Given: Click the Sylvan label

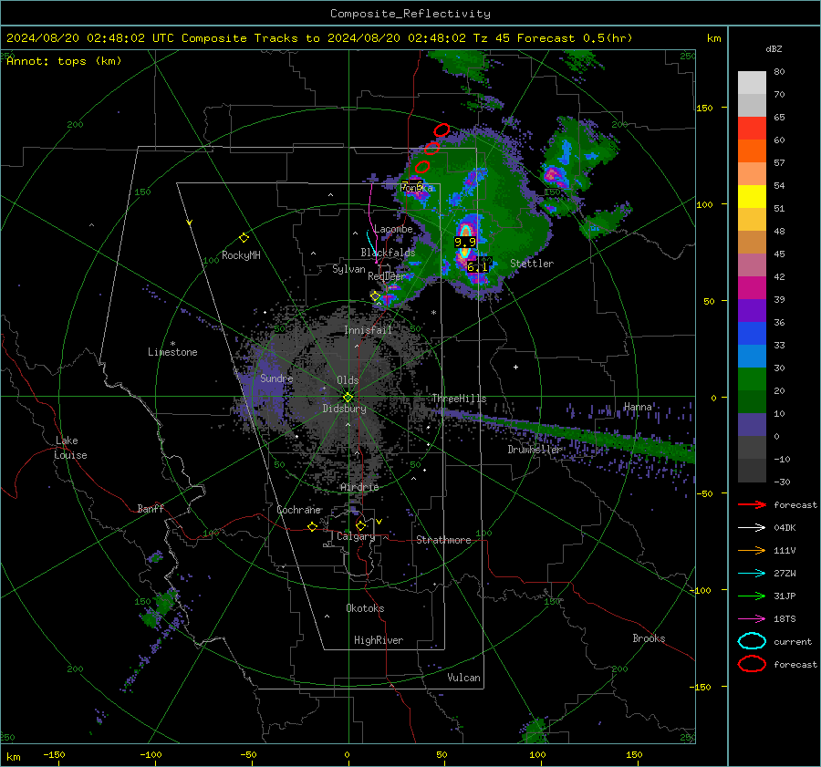Looking at the screenshot, I should (348, 269).
